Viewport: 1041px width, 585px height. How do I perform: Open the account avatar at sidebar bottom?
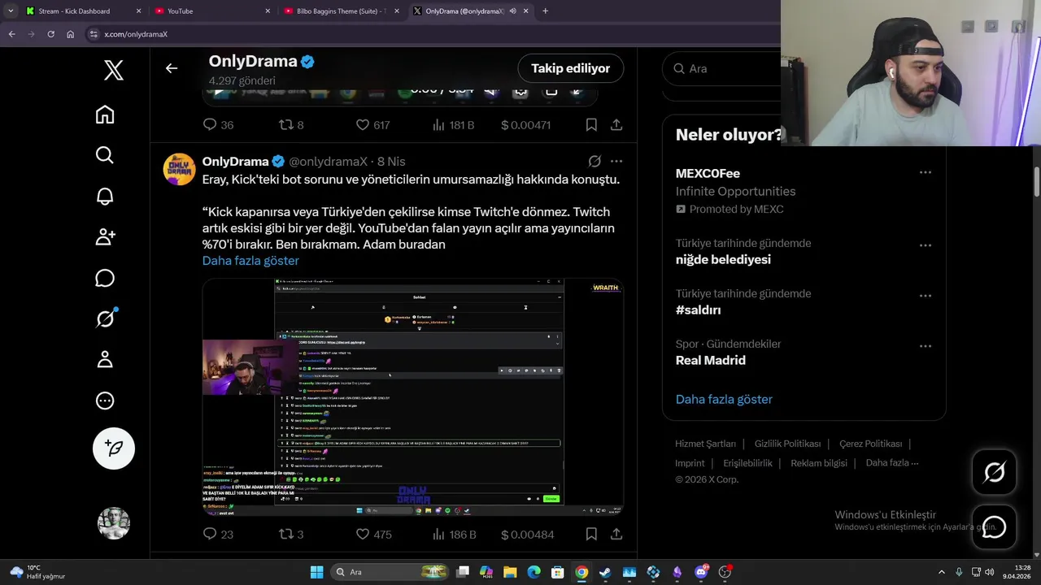coord(114,523)
